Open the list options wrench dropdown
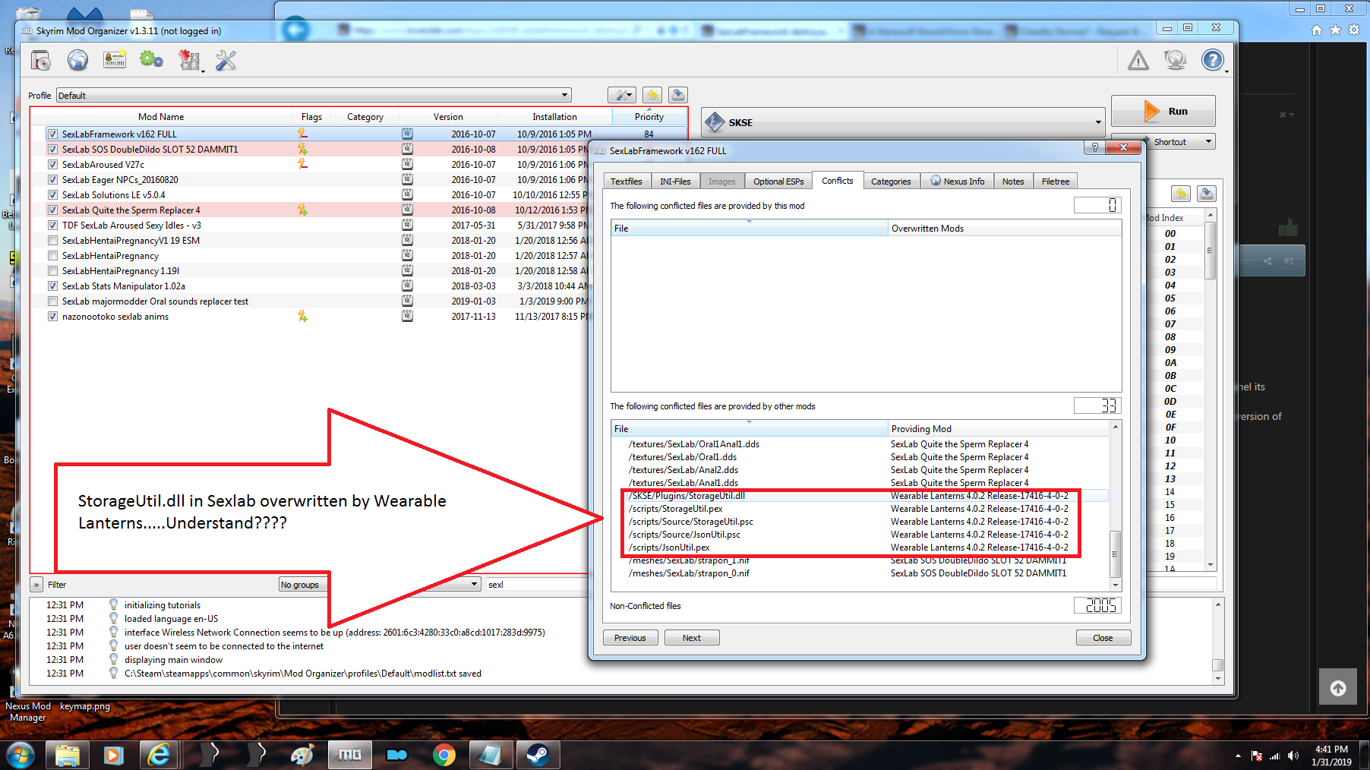Viewport: 1370px width, 770px height. (x=622, y=95)
